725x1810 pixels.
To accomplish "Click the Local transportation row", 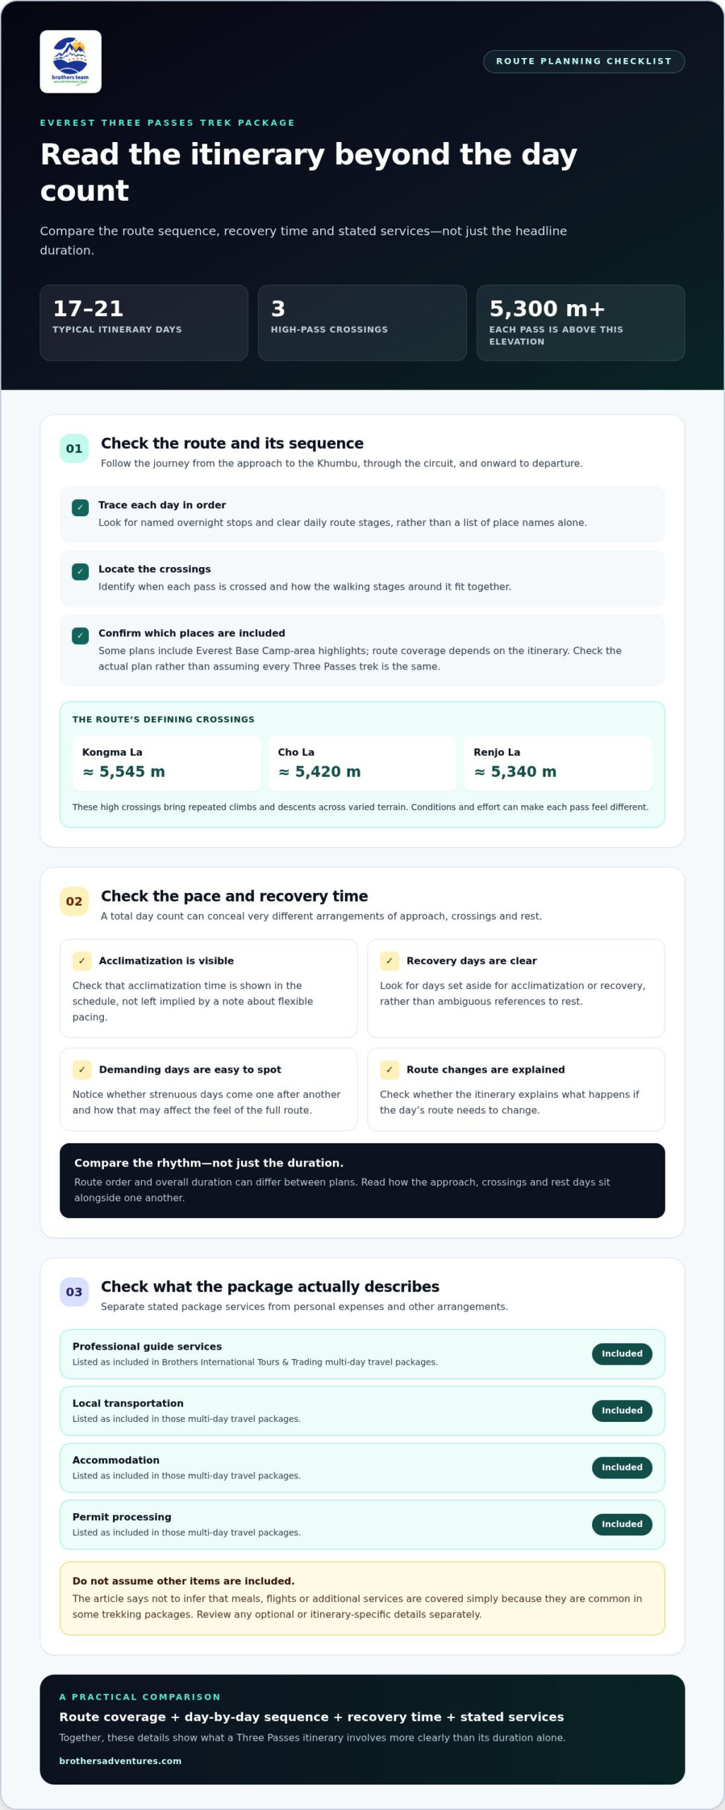I will click(362, 1411).
